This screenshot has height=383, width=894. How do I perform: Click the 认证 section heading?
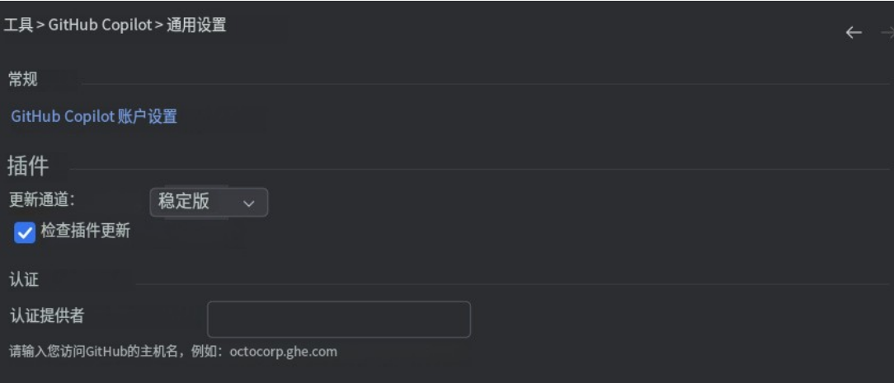[x=23, y=280]
